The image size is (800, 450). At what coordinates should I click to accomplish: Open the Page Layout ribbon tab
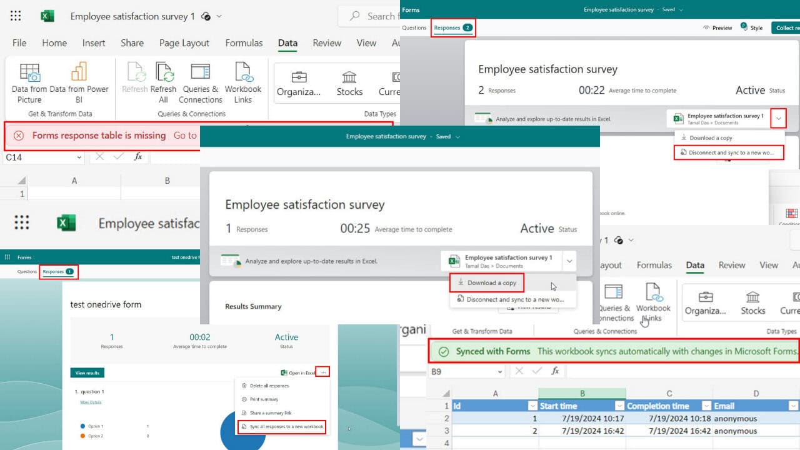click(184, 43)
